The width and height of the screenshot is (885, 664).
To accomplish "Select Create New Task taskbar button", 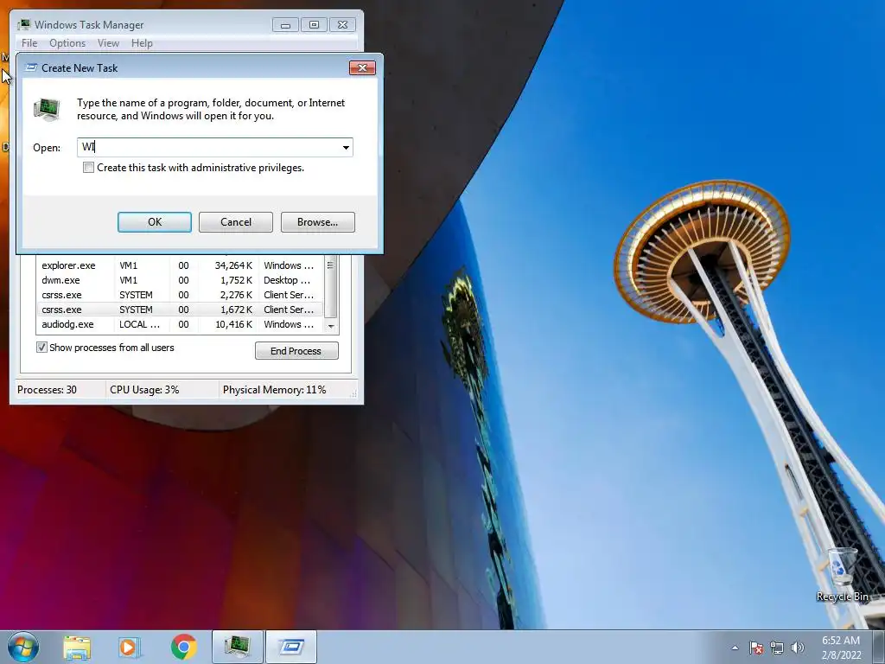I will (291, 647).
